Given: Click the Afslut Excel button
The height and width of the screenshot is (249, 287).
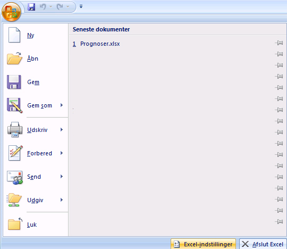Looking at the screenshot, I should tap(263, 244).
